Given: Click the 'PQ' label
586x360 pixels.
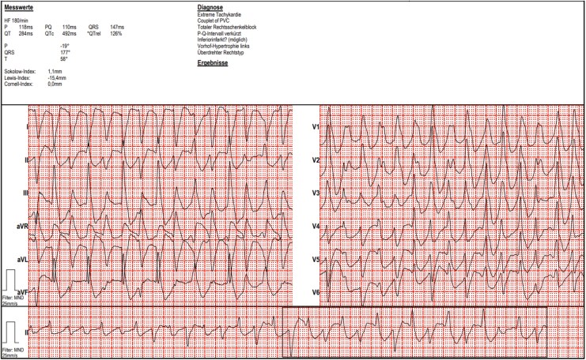Looking at the screenshot, I should click(x=48, y=27).
